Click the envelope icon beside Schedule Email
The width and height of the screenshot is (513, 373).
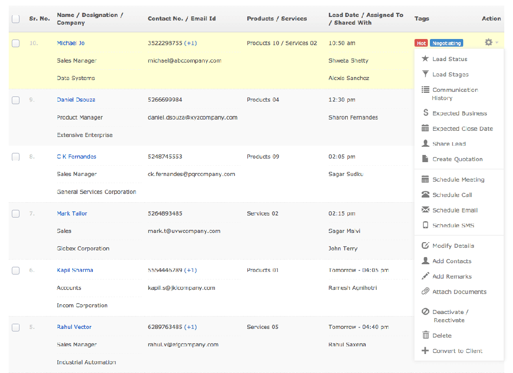point(425,209)
